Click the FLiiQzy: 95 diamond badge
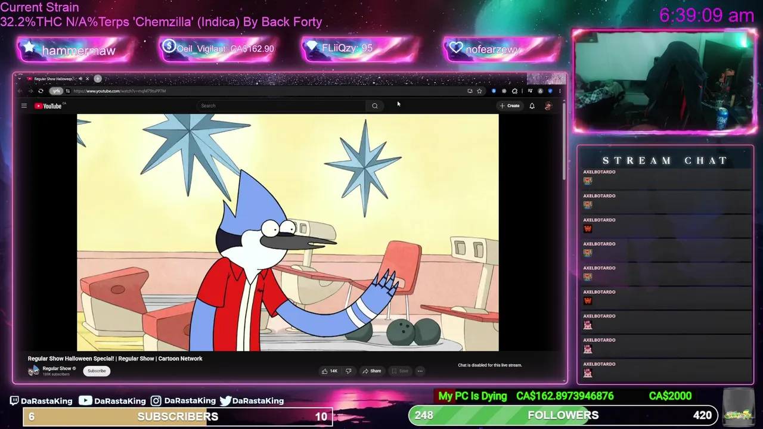 [x=359, y=49]
